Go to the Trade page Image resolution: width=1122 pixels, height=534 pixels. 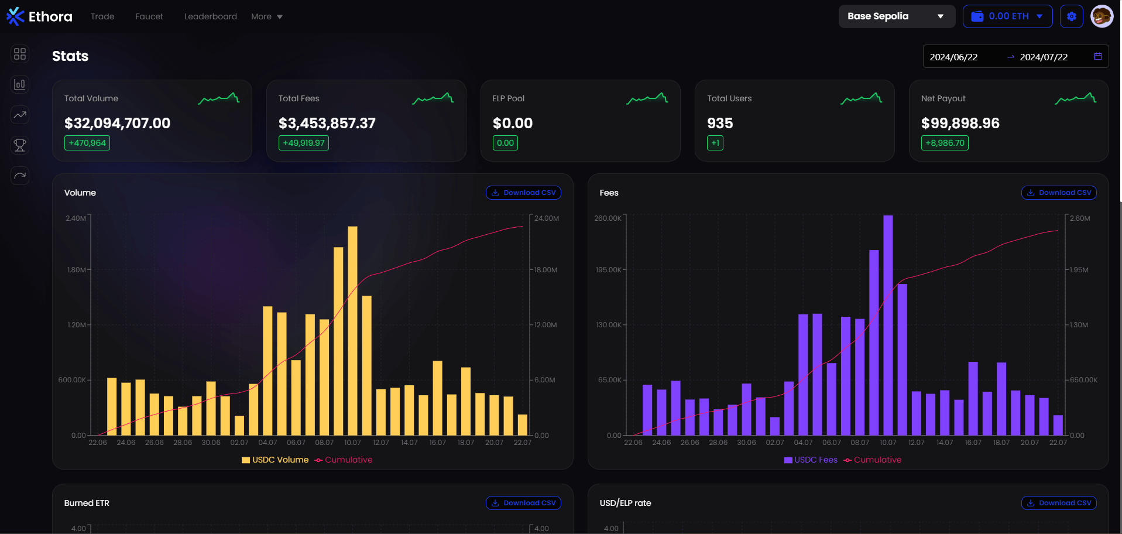click(102, 16)
